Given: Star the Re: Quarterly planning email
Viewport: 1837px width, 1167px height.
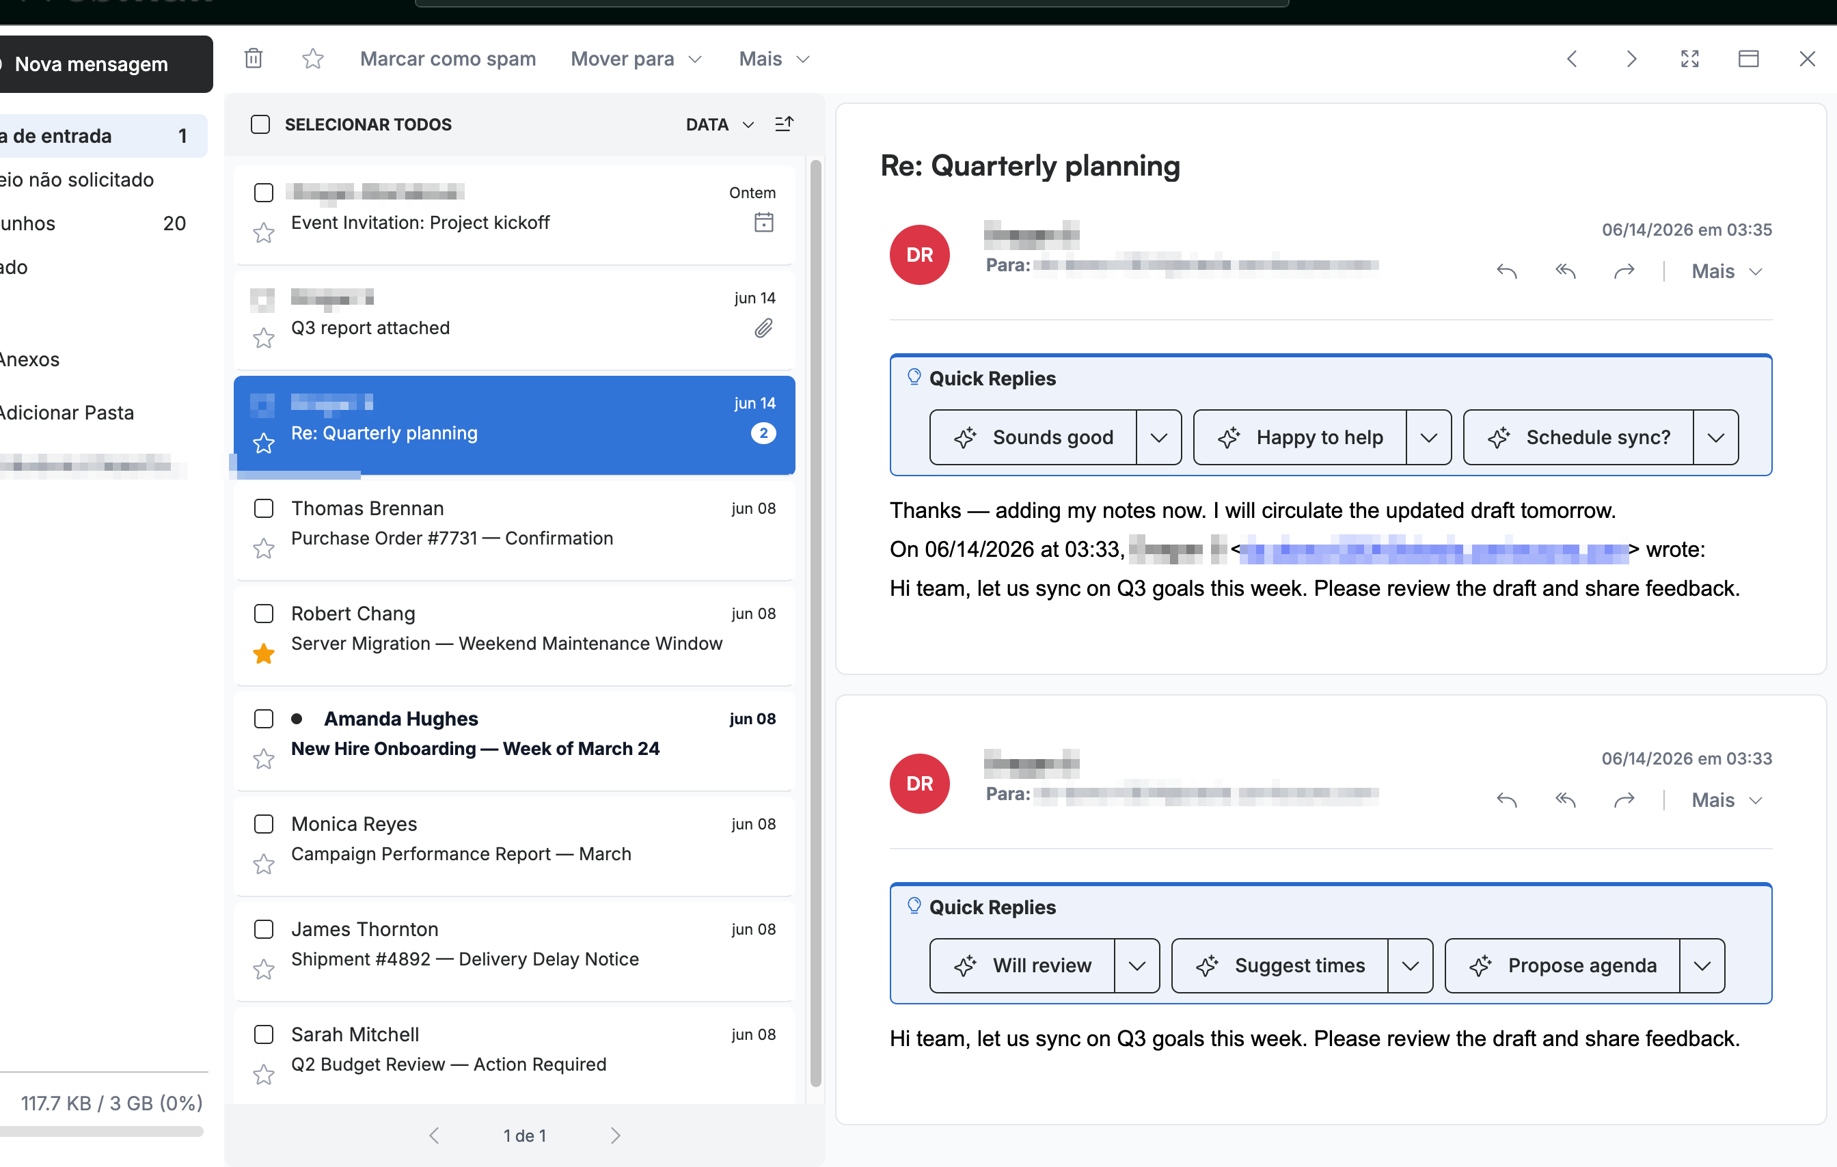Looking at the screenshot, I should tap(263, 443).
